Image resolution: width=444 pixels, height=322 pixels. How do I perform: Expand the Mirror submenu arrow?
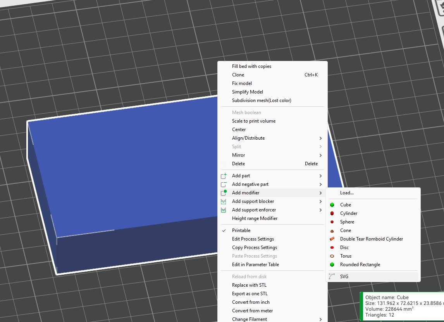[320, 155]
